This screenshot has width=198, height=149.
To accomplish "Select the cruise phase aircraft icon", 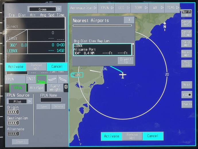I will pos(52,79).
